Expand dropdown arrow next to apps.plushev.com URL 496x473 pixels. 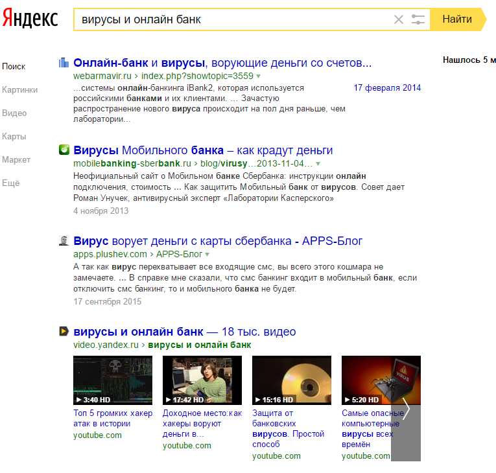point(207,255)
